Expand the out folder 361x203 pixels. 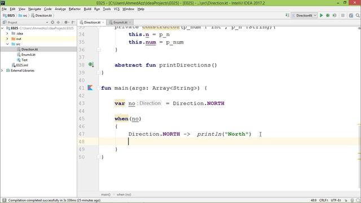(7, 39)
